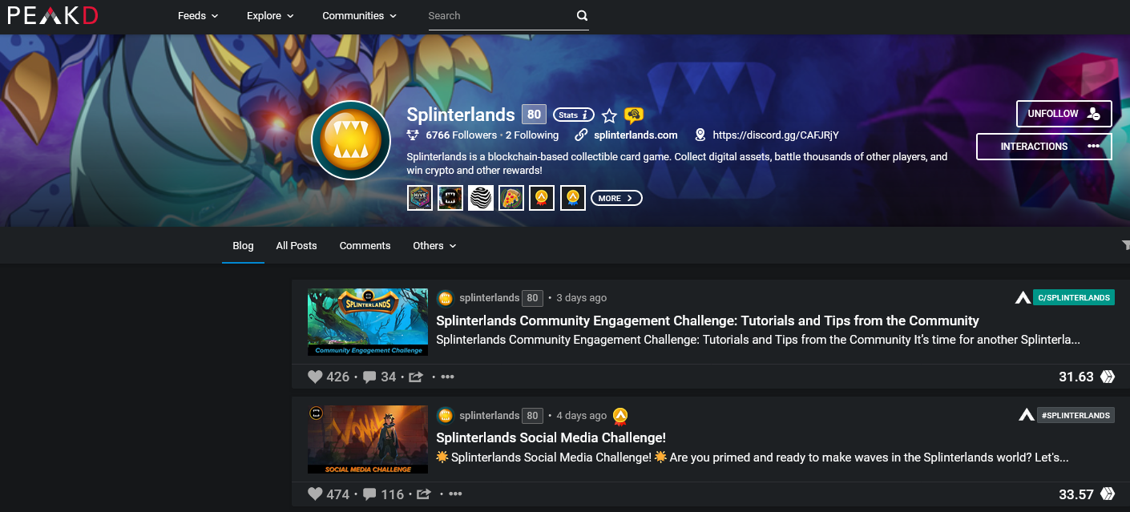This screenshot has height=512, width=1130.
Task: Unfollow Splinterlands
Action: (x=1063, y=114)
